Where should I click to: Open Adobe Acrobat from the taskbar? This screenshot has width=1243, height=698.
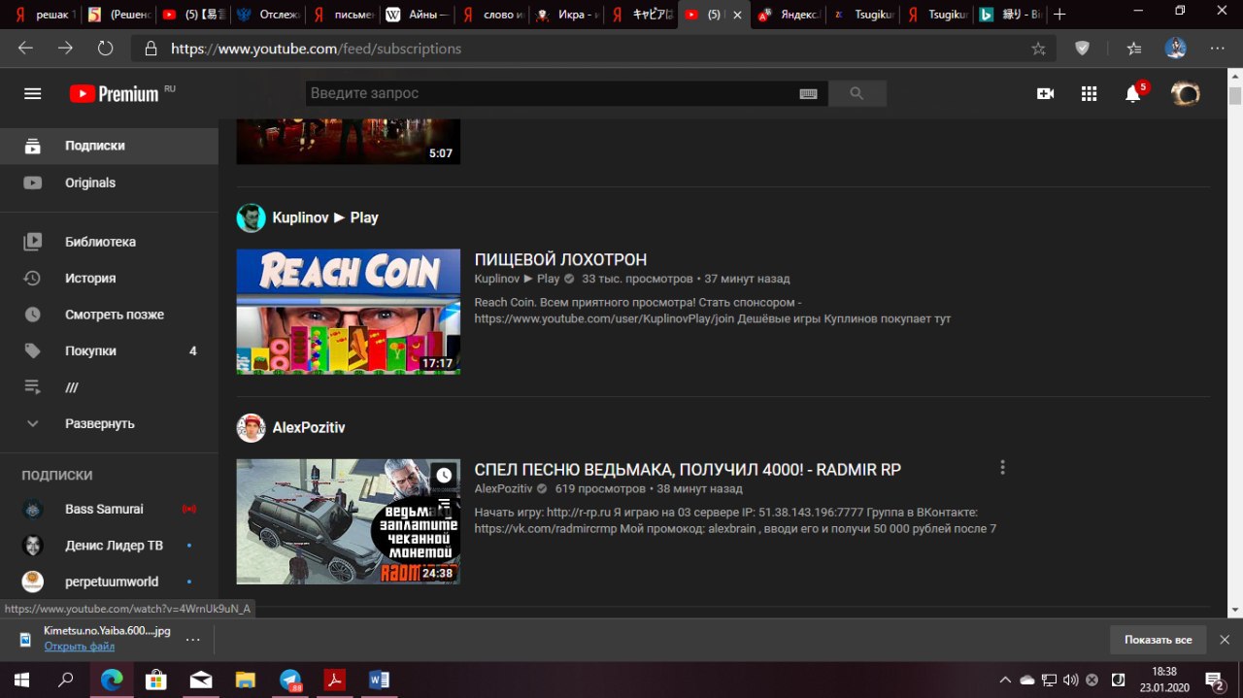(334, 680)
